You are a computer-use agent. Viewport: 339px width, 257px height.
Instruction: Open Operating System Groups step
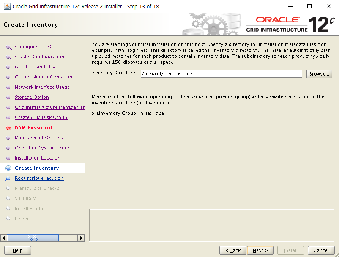pos(44,148)
